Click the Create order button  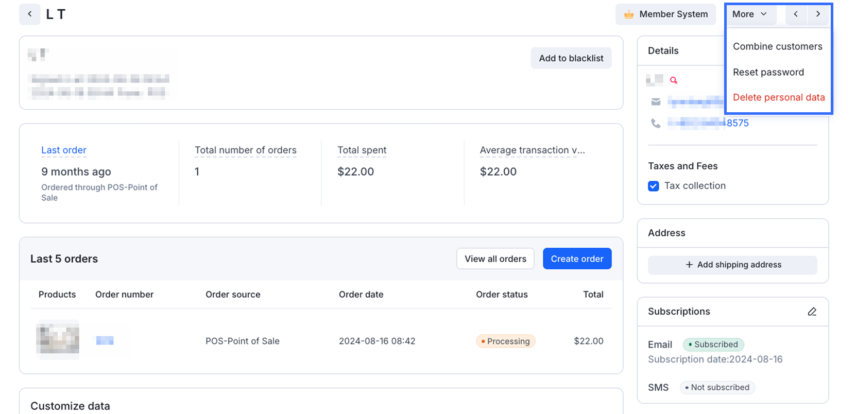pyautogui.click(x=577, y=258)
